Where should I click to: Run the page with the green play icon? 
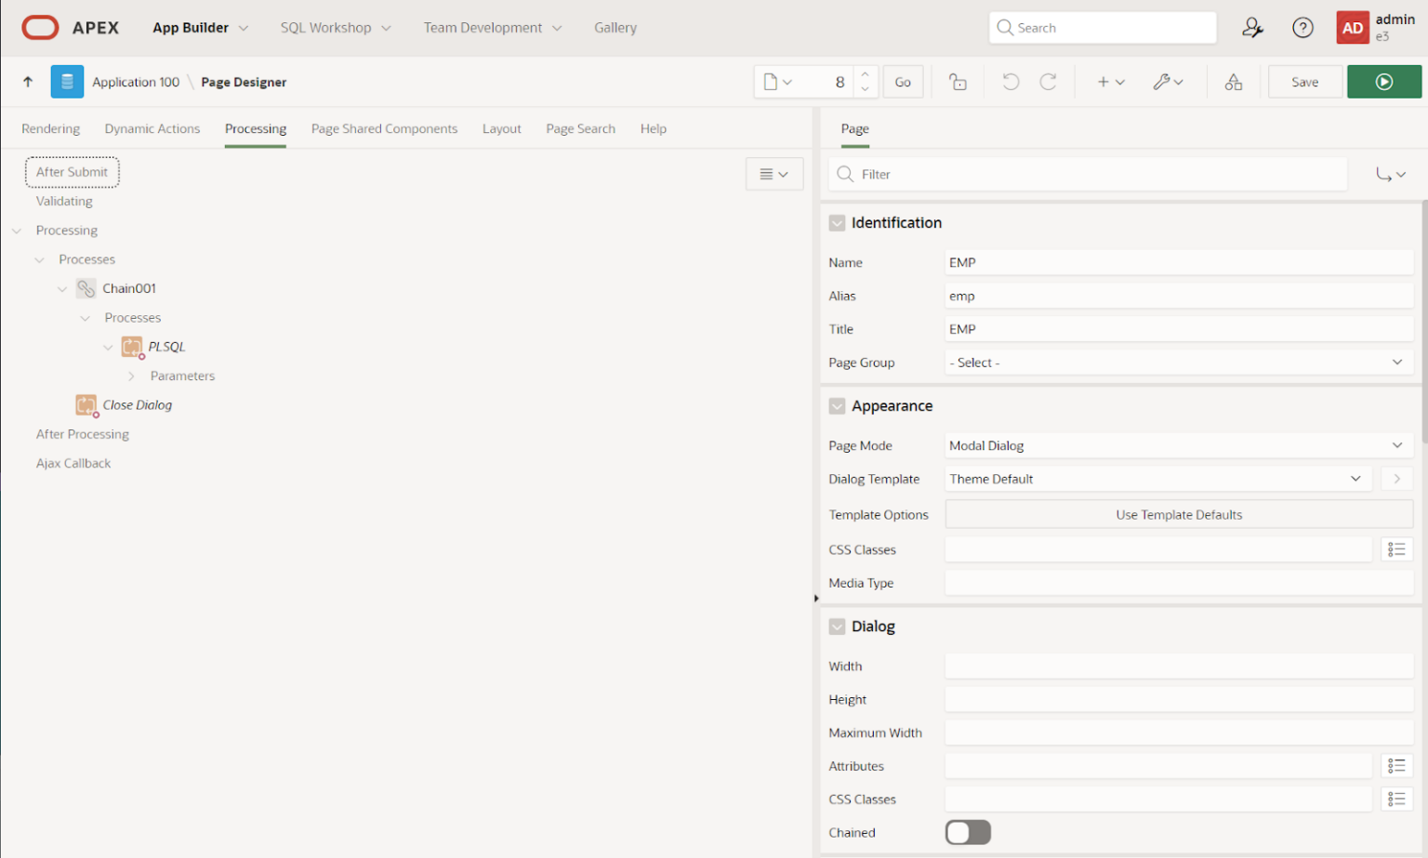coord(1383,82)
